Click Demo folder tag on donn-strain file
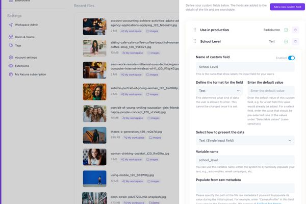 154,202
